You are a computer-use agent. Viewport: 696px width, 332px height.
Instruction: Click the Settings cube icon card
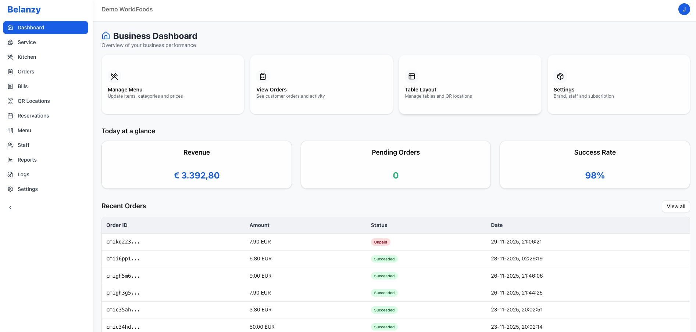(x=560, y=76)
